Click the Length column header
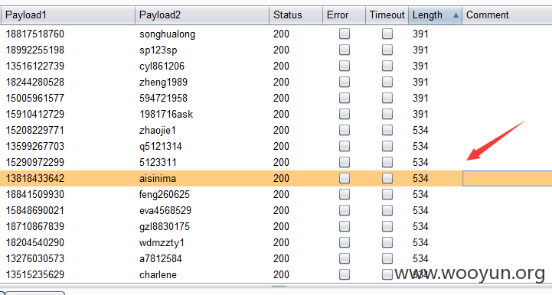Viewport: 552px width, 295px height. click(435, 15)
